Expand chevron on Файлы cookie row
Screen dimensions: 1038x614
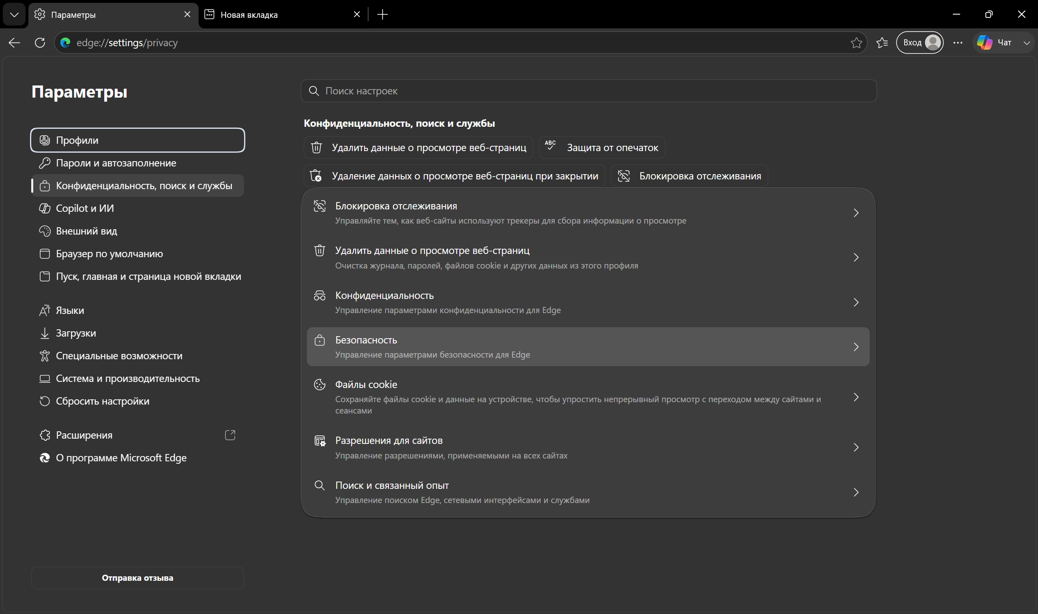click(x=856, y=397)
